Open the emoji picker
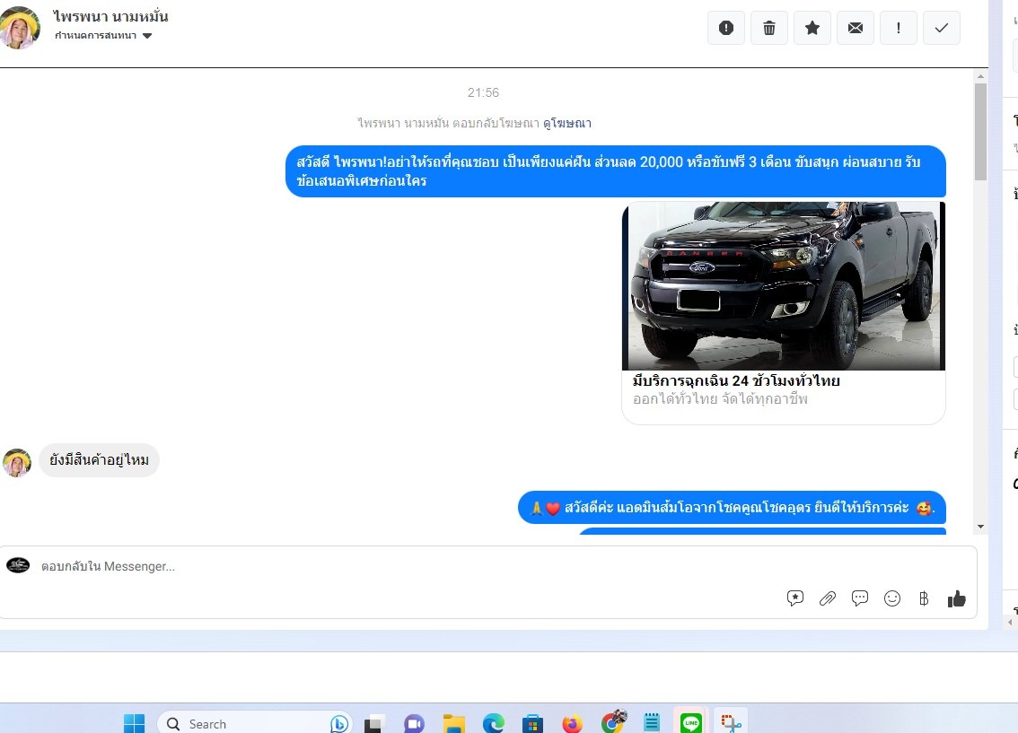The height and width of the screenshot is (733, 1018). 892,598
